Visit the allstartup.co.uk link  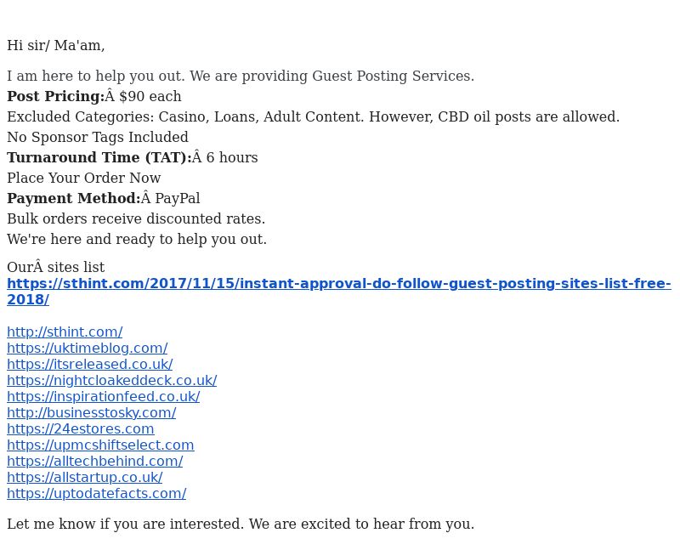coord(84,477)
